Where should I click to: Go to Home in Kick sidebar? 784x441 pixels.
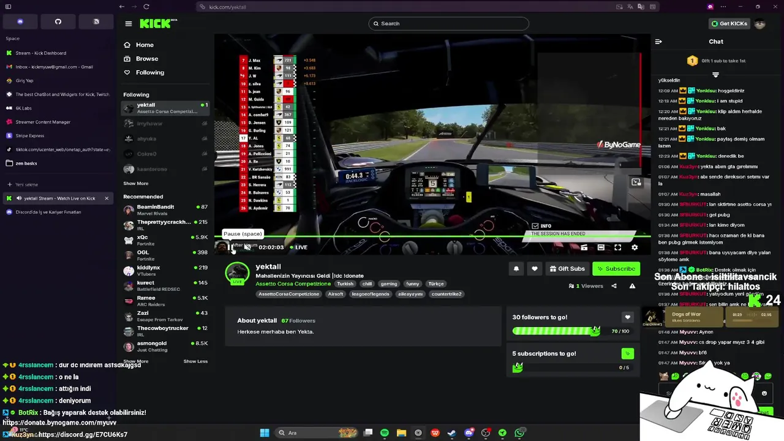click(139, 45)
